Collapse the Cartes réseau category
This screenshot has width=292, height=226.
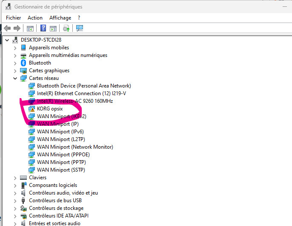pyautogui.click(x=15, y=79)
